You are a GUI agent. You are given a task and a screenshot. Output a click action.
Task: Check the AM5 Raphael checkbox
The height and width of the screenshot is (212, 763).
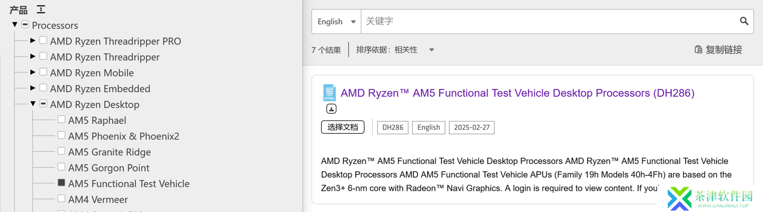click(61, 119)
